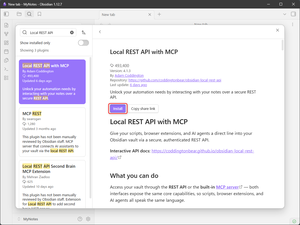Screen dimensions: 300x225
Task: Focus the Local REST API search field
Action: (48, 33)
